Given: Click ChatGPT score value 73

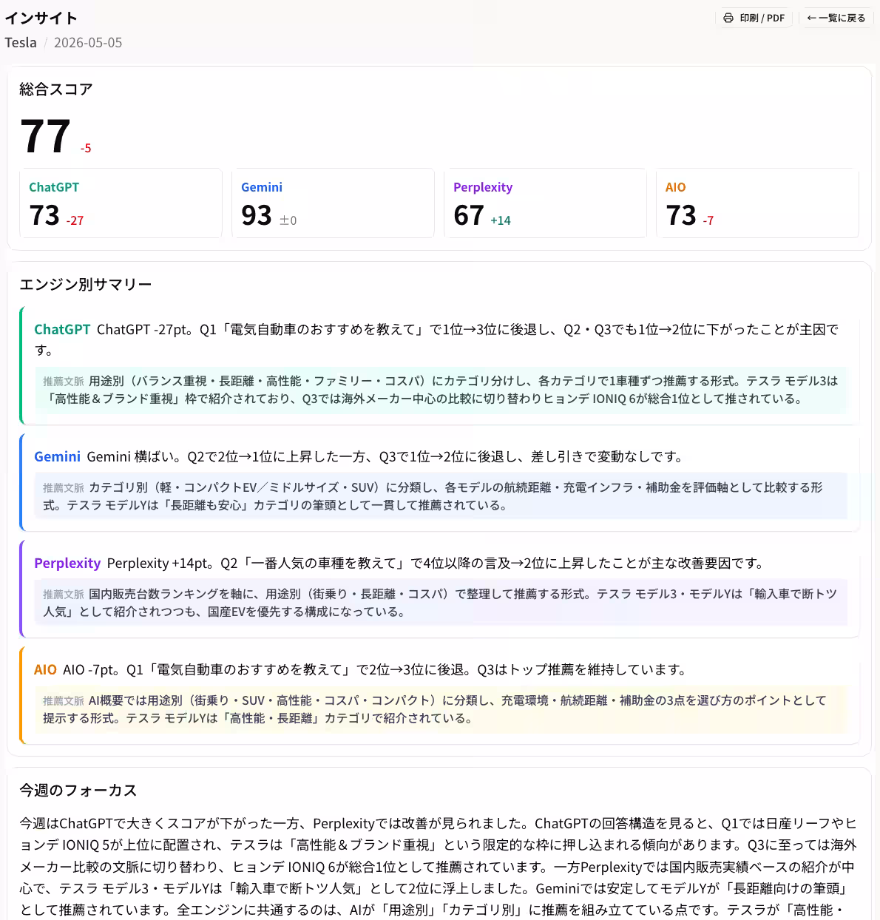Looking at the screenshot, I should tap(44, 215).
